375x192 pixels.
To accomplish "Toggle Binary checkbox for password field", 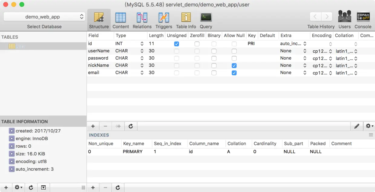I will click(214, 58).
